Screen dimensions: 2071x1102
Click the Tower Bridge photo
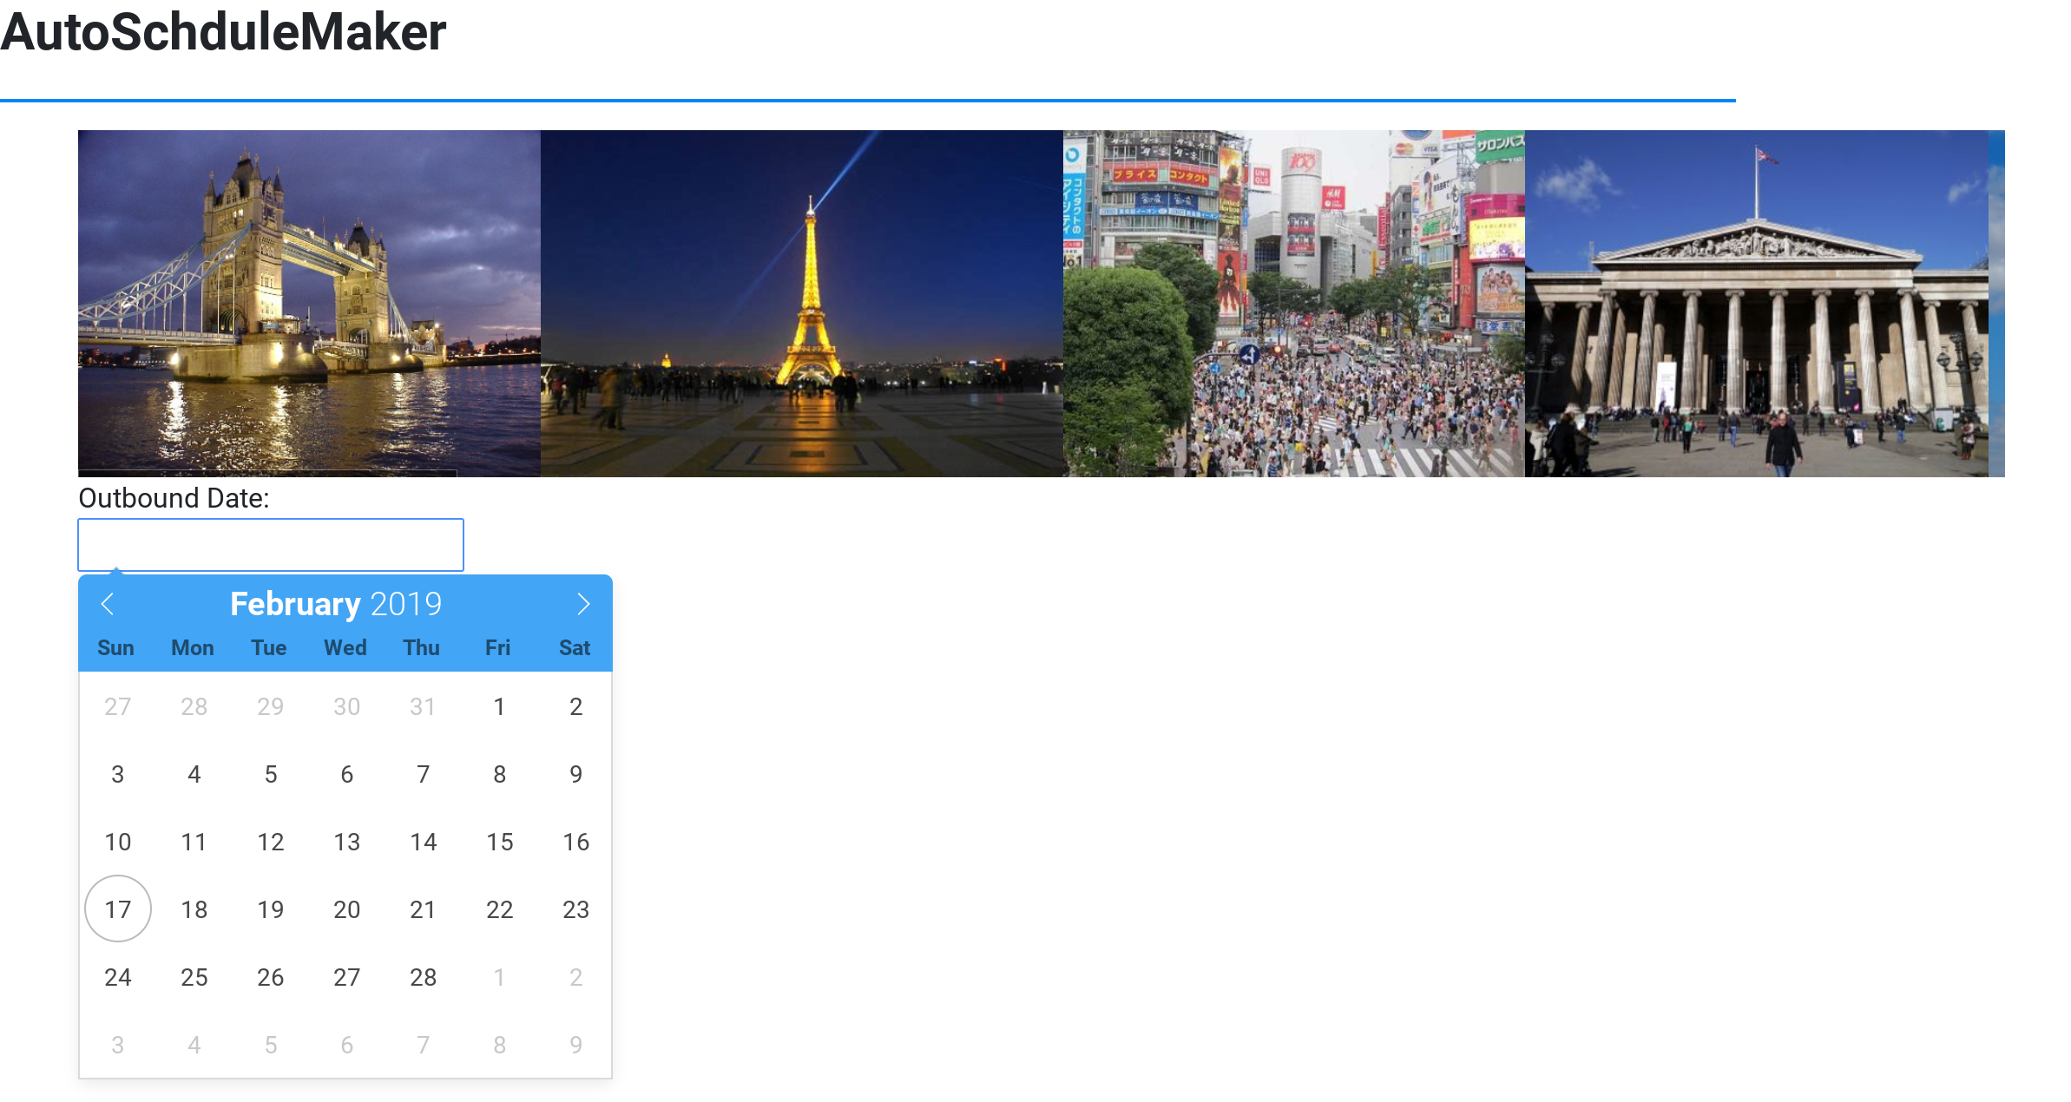pos(309,303)
